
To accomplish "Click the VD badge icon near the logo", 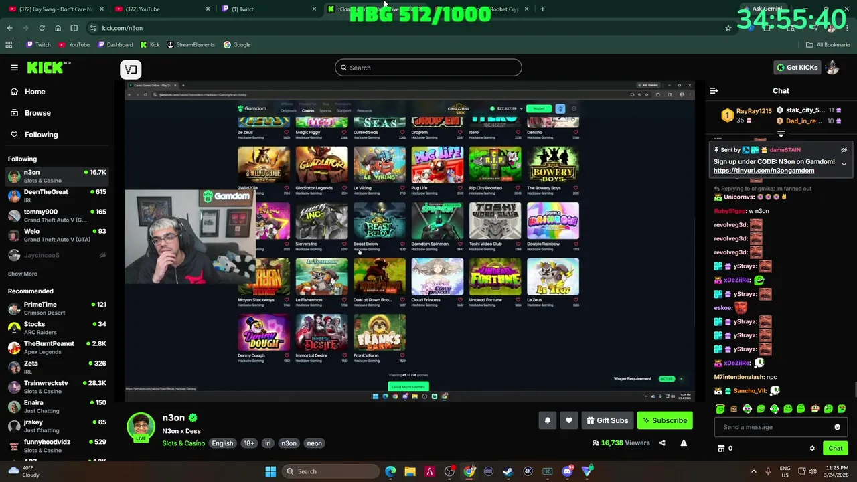I will click(131, 69).
